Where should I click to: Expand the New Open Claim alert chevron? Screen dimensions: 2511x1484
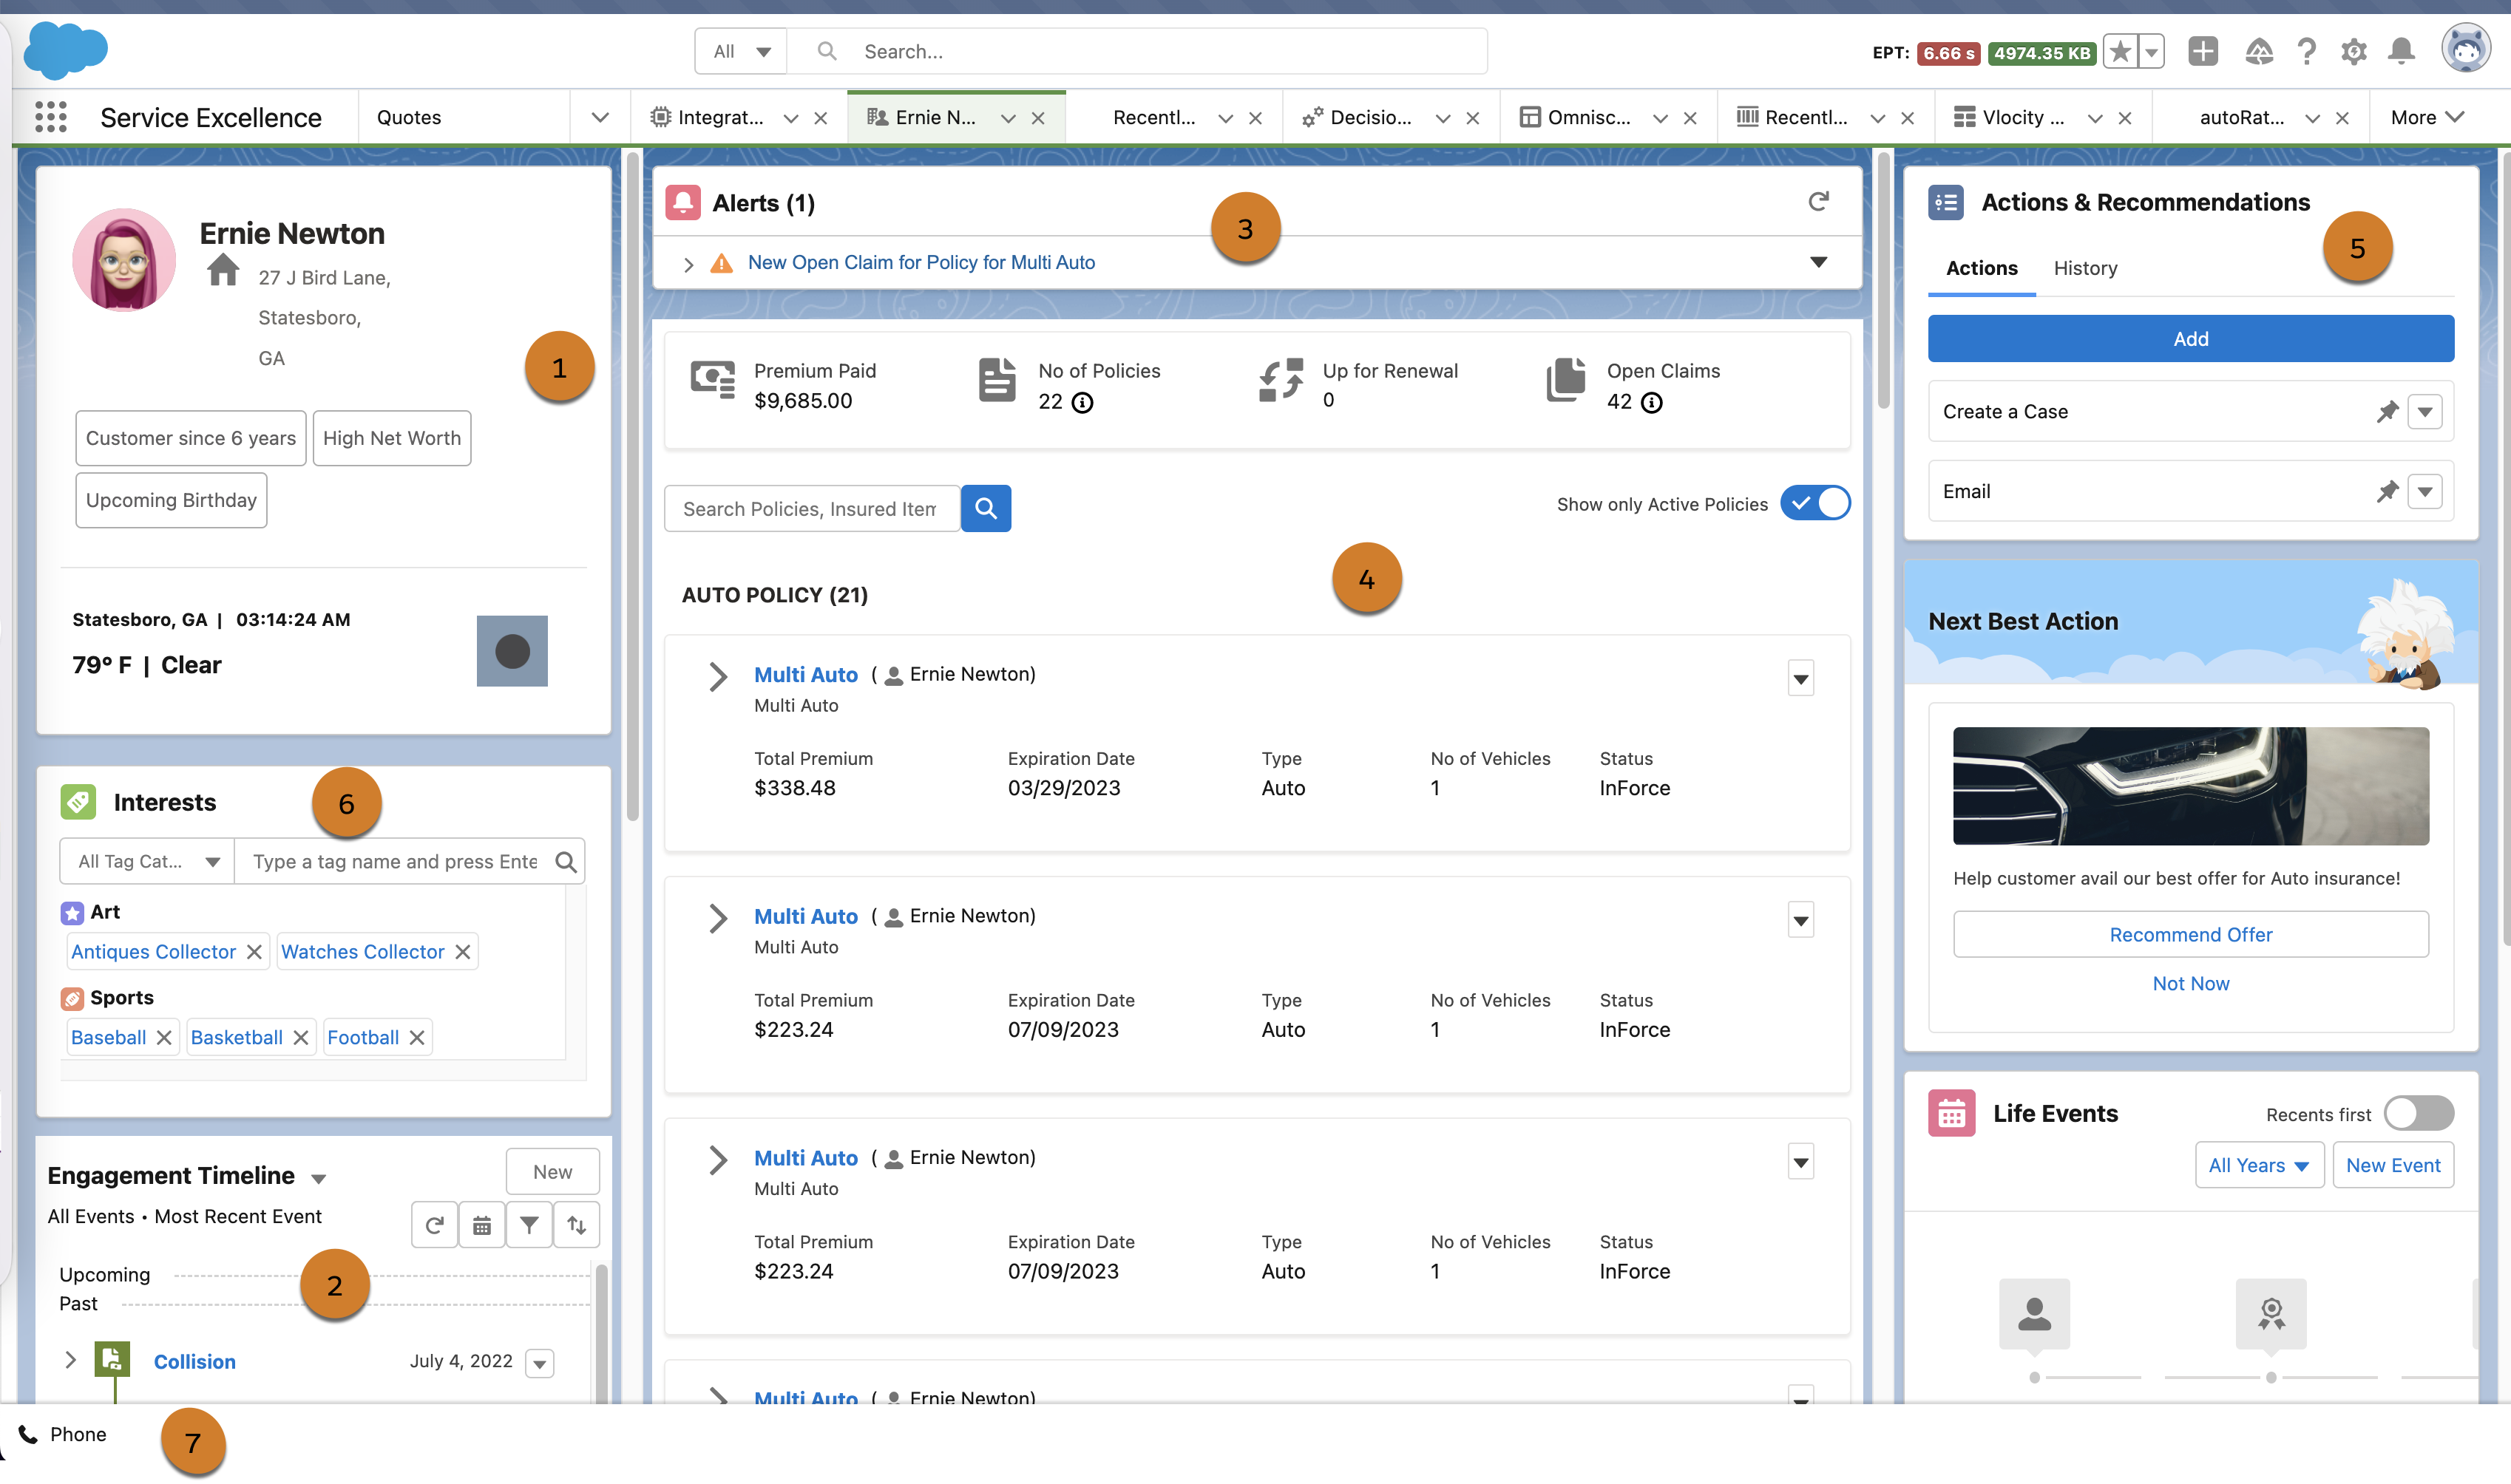(688, 264)
